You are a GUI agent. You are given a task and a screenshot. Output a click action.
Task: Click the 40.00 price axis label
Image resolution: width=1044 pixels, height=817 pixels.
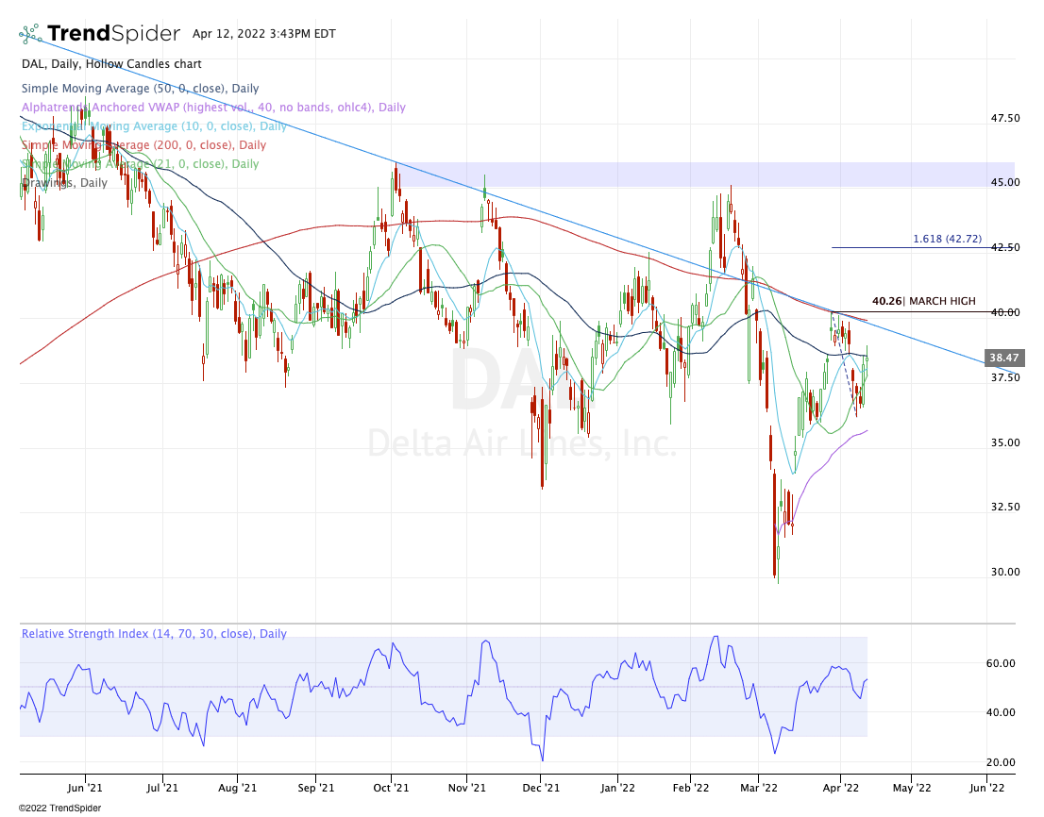tap(1005, 312)
